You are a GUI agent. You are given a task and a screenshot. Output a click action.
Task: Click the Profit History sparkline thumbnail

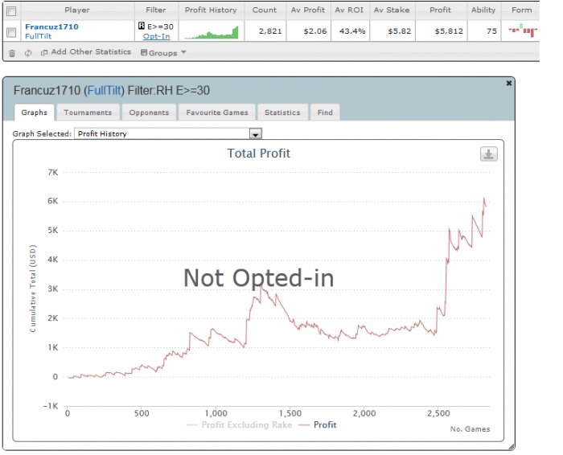pos(212,32)
